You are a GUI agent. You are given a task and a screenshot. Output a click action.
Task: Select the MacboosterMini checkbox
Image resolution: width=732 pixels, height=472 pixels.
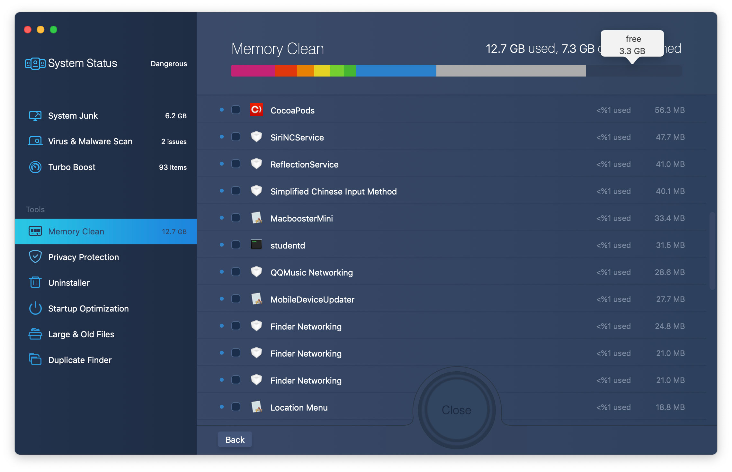[236, 218]
